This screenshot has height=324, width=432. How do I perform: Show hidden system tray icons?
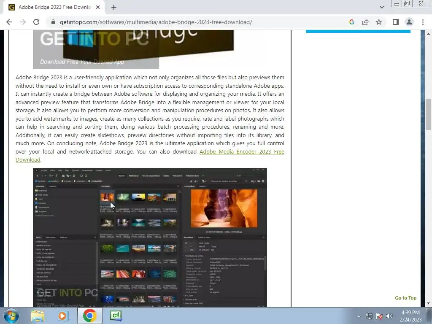tap(359, 316)
